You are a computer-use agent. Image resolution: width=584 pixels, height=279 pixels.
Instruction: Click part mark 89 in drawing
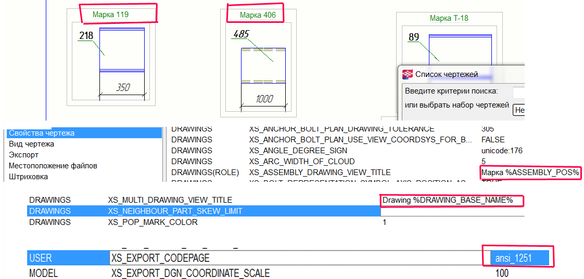click(x=414, y=37)
